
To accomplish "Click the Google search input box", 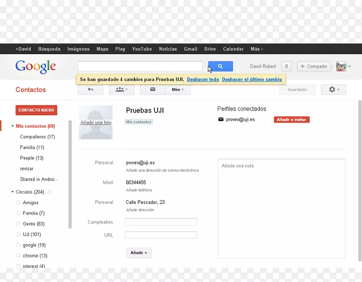I will pyautogui.click(x=140, y=66).
